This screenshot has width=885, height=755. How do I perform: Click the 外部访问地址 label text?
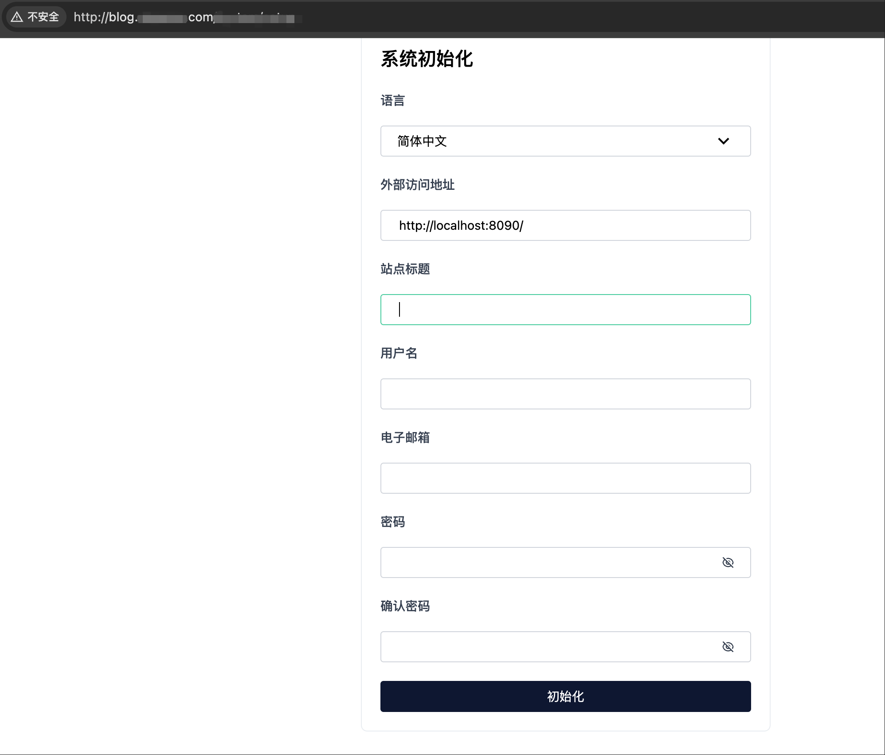pyautogui.click(x=417, y=185)
